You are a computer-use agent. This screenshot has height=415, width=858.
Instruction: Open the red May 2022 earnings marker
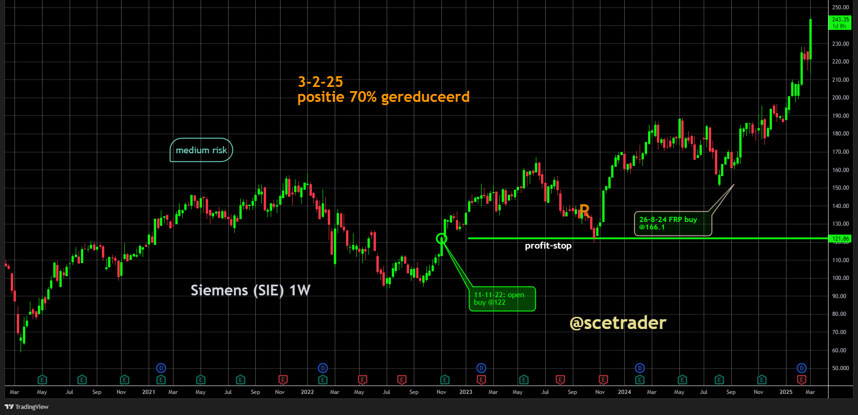pyautogui.click(x=362, y=379)
